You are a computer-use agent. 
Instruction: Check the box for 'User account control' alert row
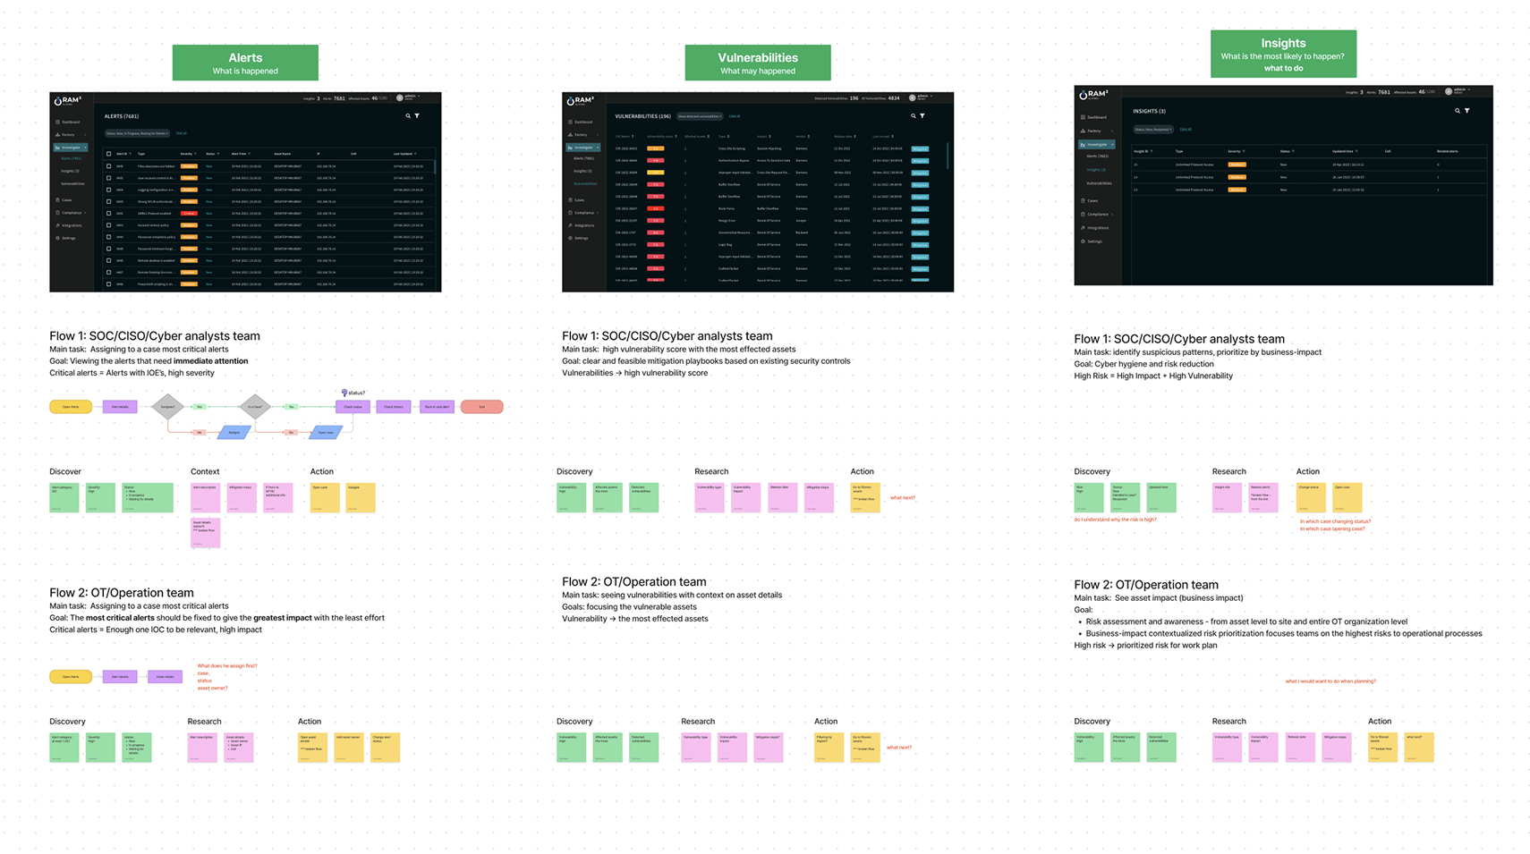[108, 178]
